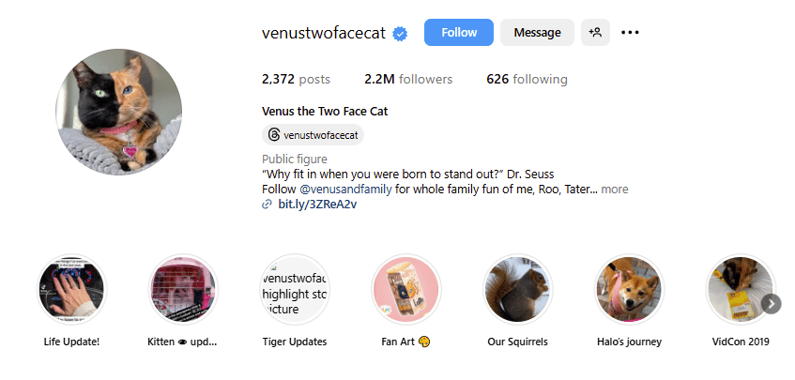Open the Kitten updates highlight
Screen dimensions: 795x380
(183, 288)
